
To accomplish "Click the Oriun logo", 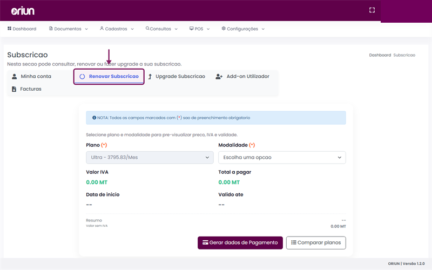I will coord(23,11).
